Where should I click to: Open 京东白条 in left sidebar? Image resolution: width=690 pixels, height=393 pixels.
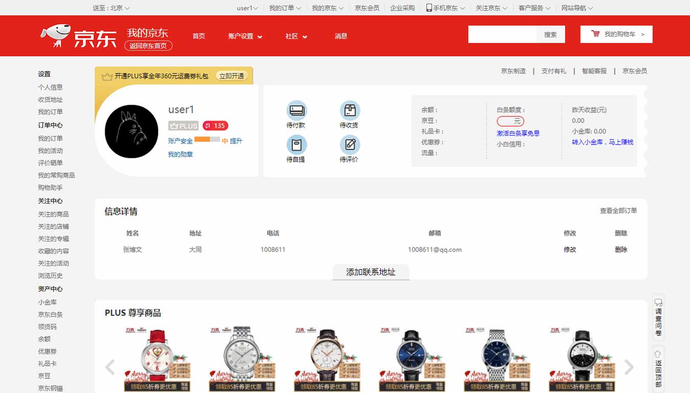[50, 314]
